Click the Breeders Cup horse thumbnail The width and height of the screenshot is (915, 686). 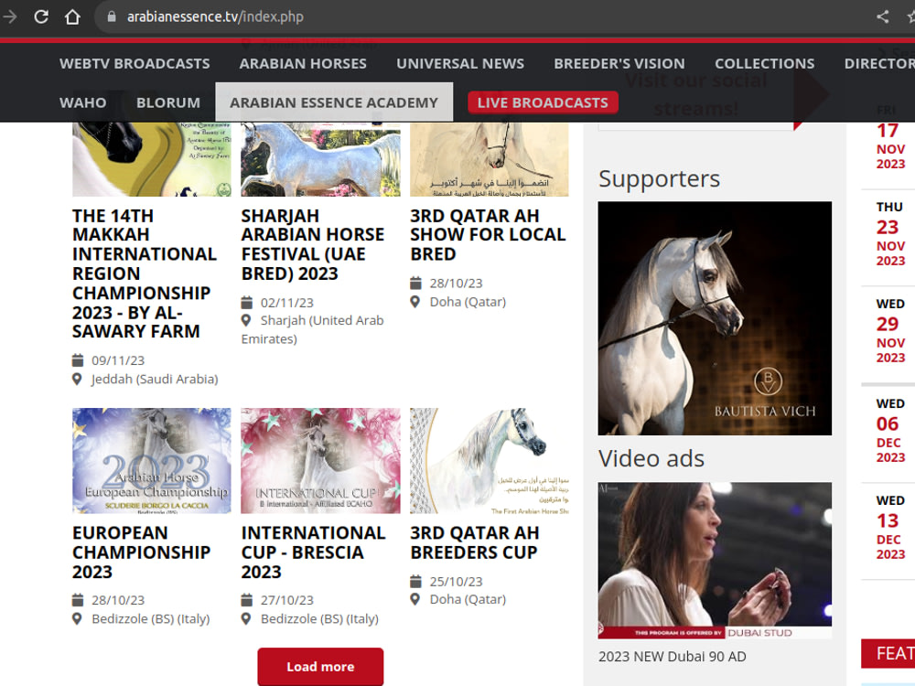pyautogui.click(x=489, y=460)
